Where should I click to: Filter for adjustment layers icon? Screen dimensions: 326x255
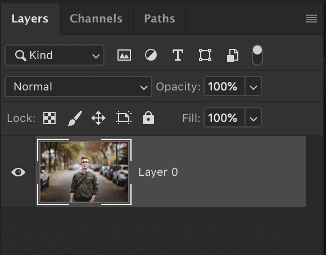click(151, 55)
